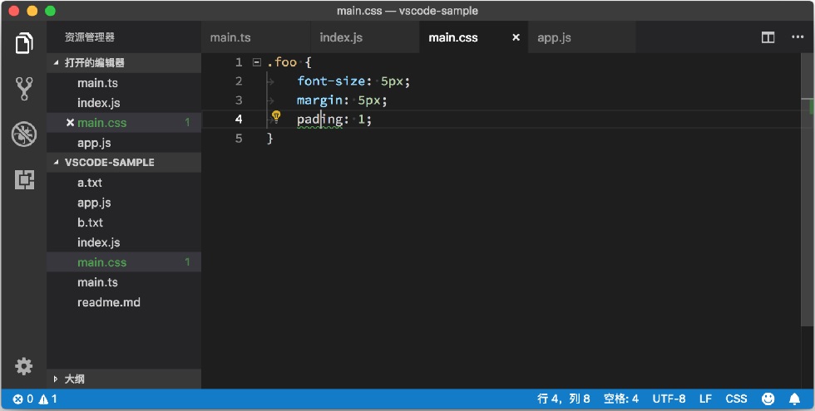This screenshot has width=815, height=411.
Task: Click the lightbulb quick fix icon
Action: (276, 116)
